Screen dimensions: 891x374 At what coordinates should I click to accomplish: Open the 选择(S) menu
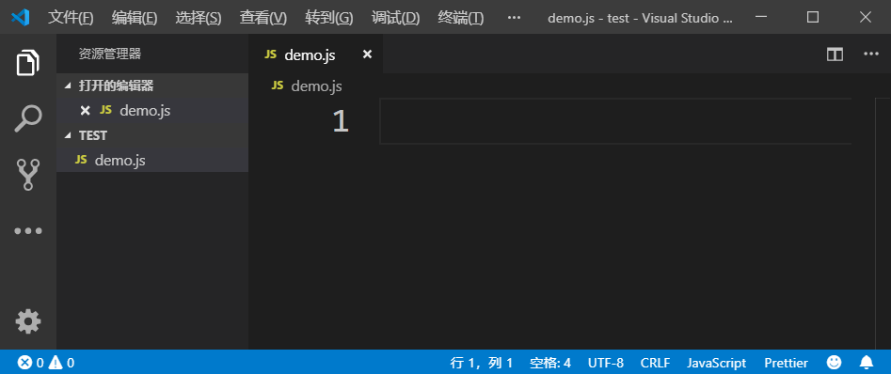pos(199,18)
